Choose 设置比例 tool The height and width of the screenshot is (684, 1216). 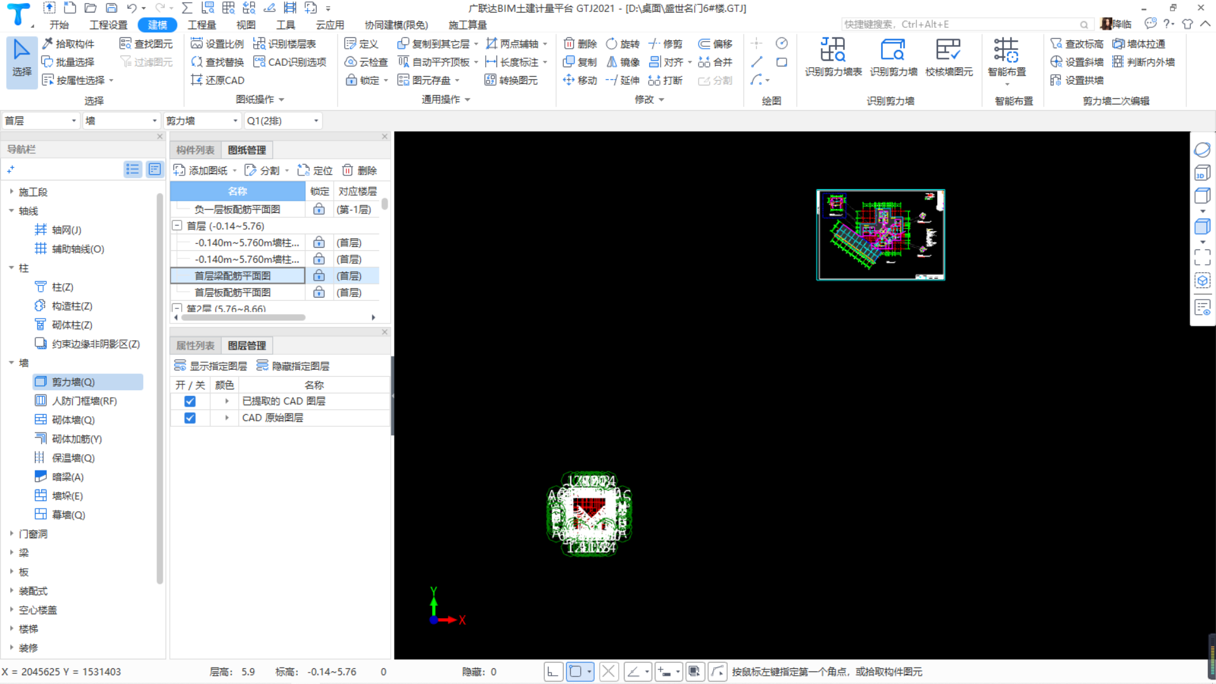[217, 44]
